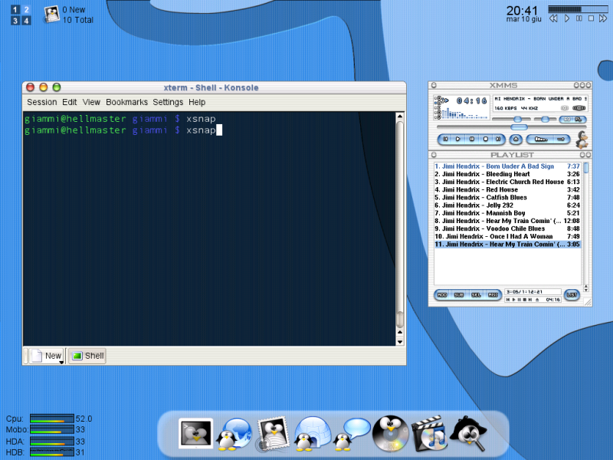Switch to the Shell tab in Konsole
This screenshot has height=460, width=613.
[87, 356]
